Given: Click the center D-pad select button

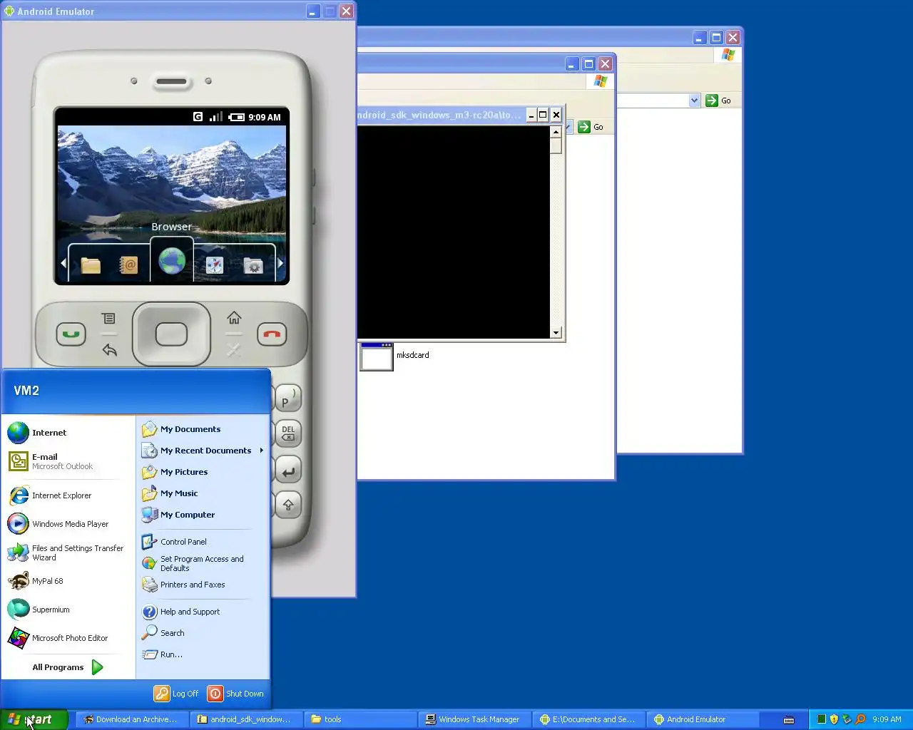Looking at the screenshot, I should click(x=171, y=334).
